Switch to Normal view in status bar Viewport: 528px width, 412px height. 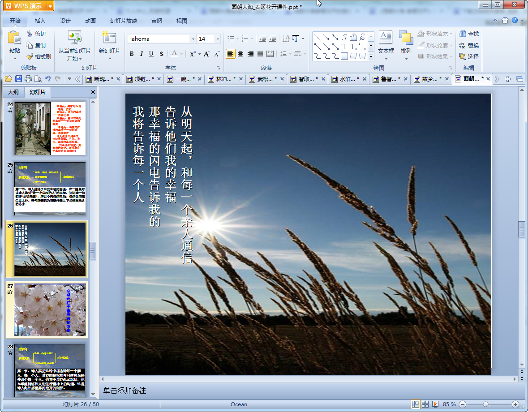tap(416, 404)
